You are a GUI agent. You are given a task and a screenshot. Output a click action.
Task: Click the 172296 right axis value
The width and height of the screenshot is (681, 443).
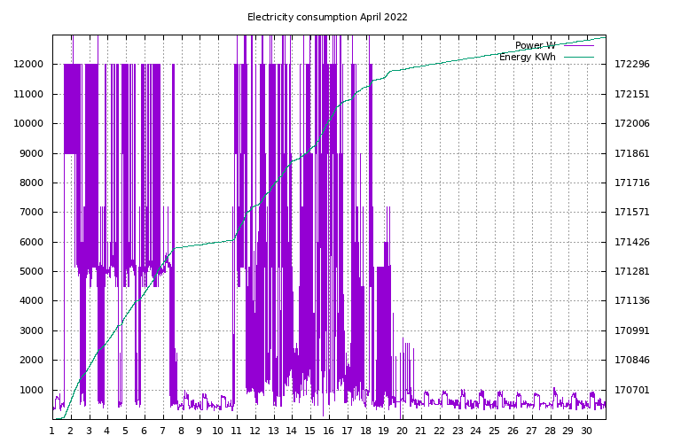click(632, 64)
